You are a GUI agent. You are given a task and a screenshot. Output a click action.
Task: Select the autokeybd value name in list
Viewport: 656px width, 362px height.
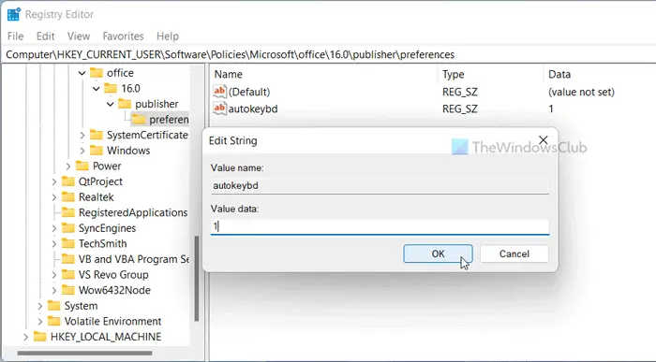tap(253, 109)
